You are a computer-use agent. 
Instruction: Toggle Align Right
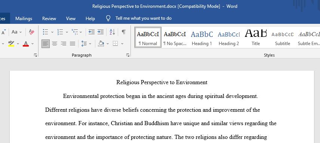(x=64, y=44)
